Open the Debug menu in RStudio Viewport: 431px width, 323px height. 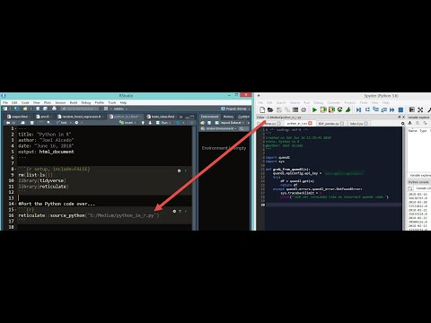tap(86, 102)
